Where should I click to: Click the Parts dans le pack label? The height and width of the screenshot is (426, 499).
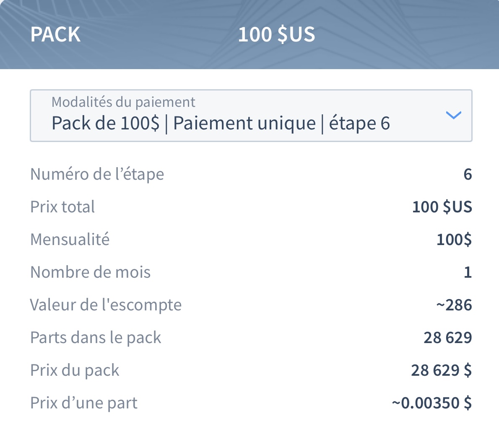[96, 337]
